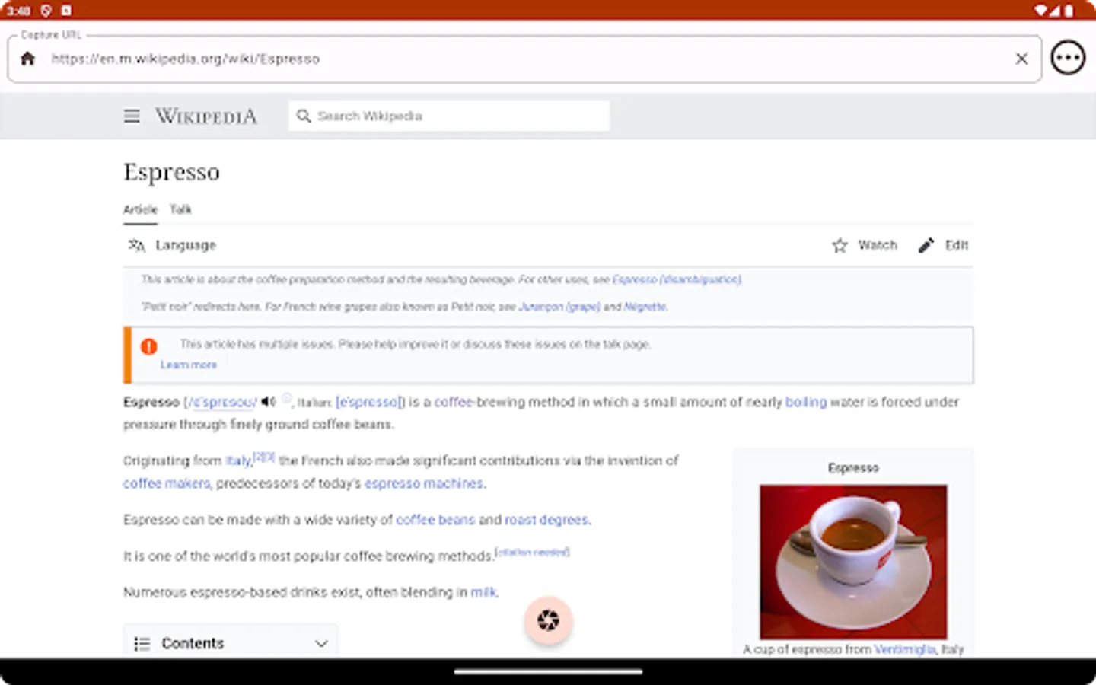This screenshot has height=685, width=1096.
Task: Open the espresso machines link
Action: pyautogui.click(x=424, y=483)
